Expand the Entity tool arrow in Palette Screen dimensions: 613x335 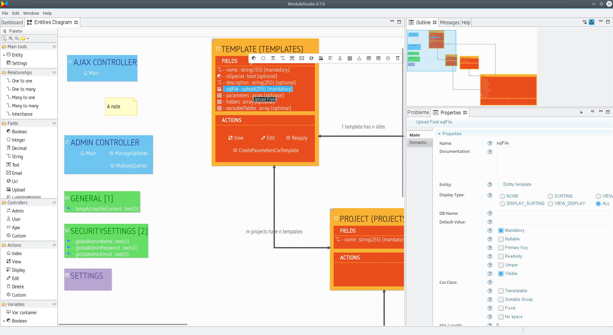pos(4,55)
